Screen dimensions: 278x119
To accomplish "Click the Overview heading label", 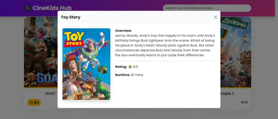I will pos(123,31).
